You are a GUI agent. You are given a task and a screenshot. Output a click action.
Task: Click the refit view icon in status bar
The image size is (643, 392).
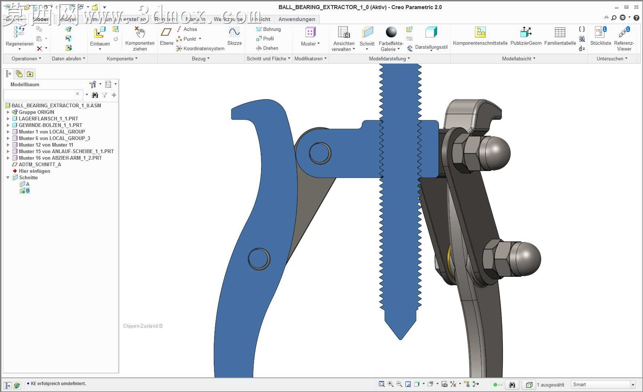tap(382, 384)
